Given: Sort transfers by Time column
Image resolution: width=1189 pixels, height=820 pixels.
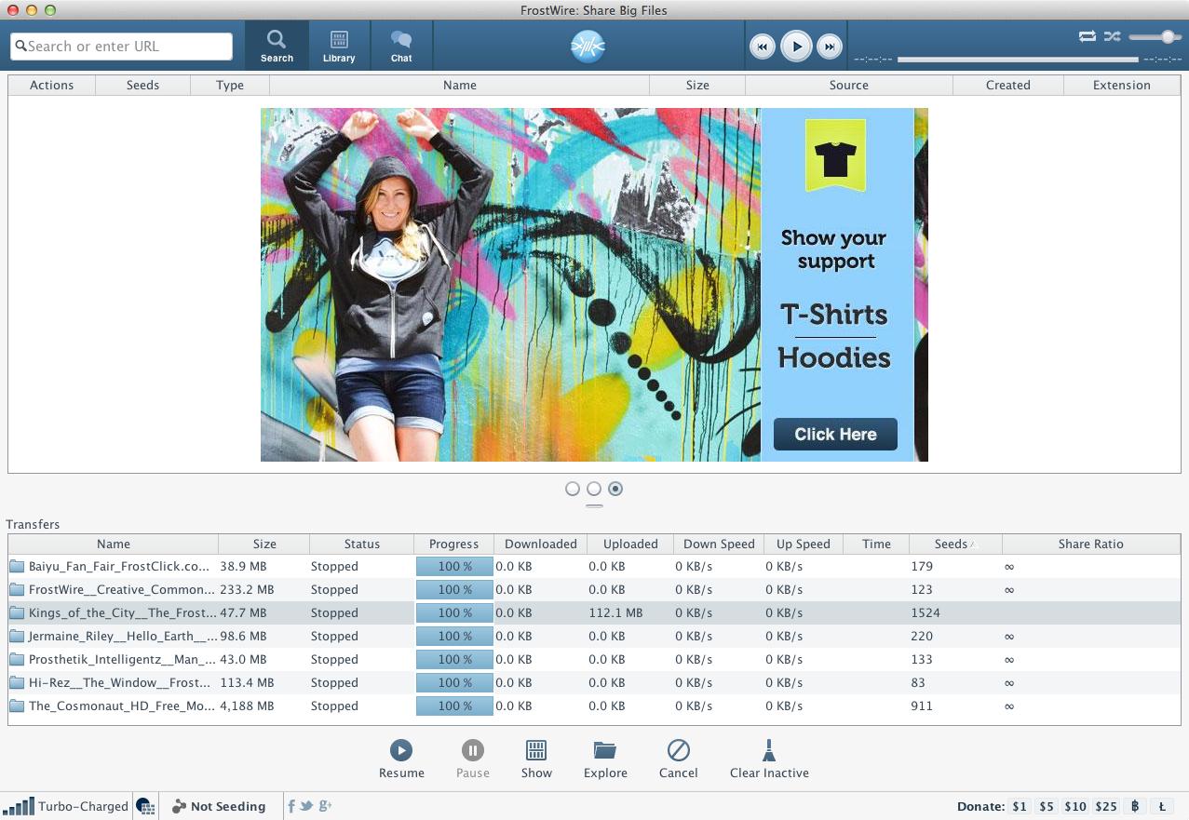Looking at the screenshot, I should coord(876,544).
